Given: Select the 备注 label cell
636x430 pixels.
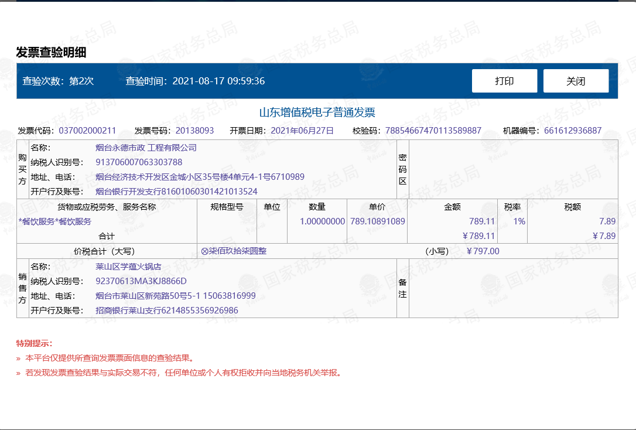Looking at the screenshot, I should [x=402, y=288].
